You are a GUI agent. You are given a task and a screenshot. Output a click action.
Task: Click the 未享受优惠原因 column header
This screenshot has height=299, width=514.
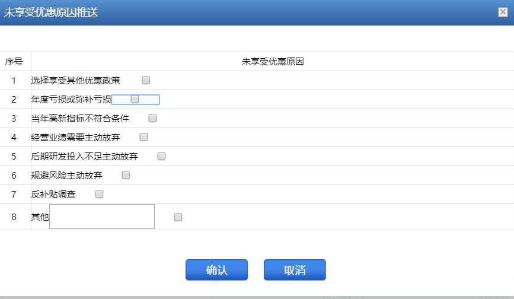point(273,61)
